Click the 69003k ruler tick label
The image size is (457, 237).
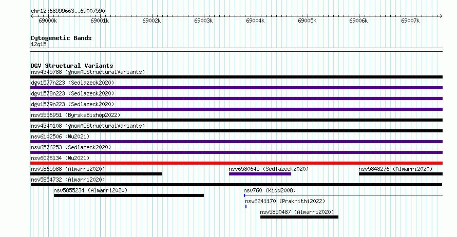tap(203, 21)
